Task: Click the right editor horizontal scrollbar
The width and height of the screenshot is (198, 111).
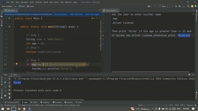Action: tap(150, 72)
